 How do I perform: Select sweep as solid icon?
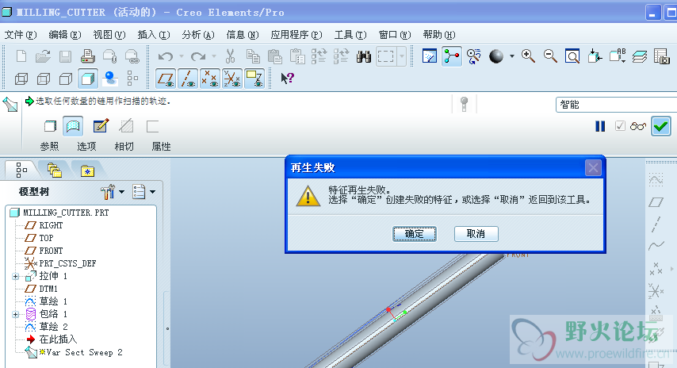point(50,126)
